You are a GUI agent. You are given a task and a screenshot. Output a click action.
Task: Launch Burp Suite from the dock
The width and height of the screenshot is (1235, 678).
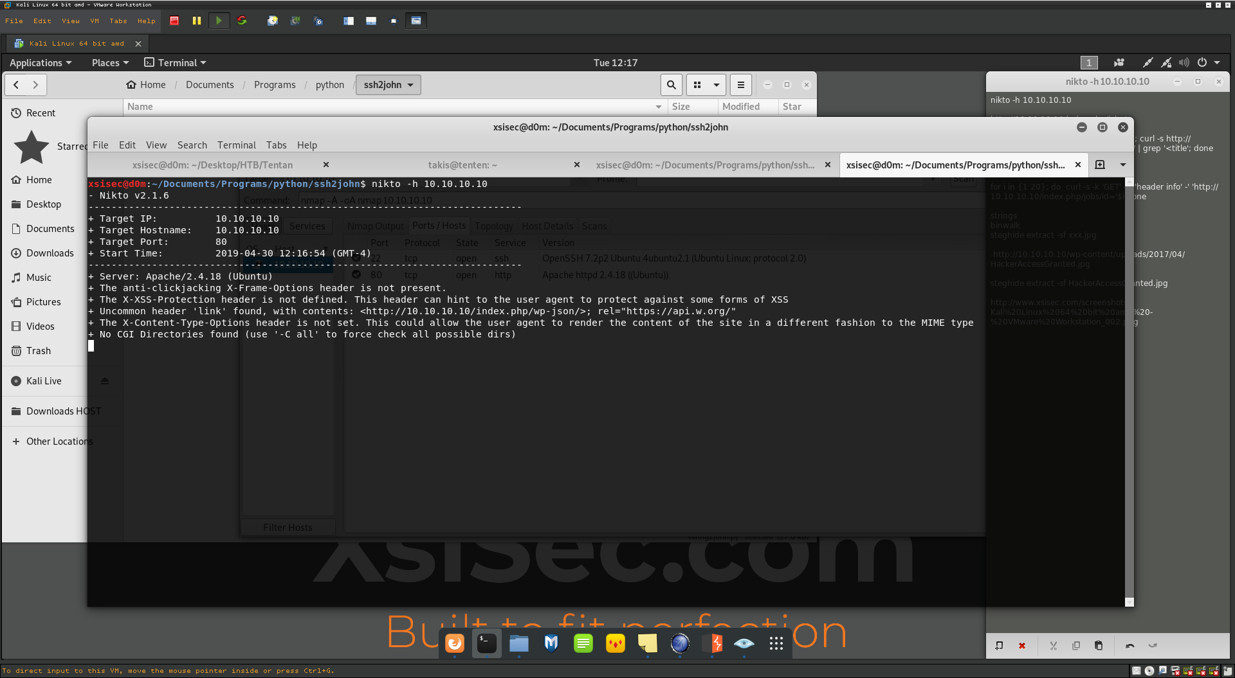coord(712,643)
